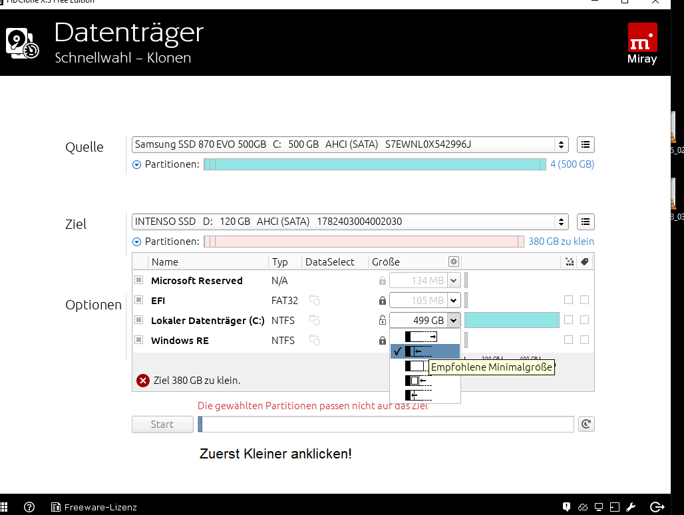Screen dimensions: 684x515
Task: Open the wrench tools icon in bottom bar
Action: tap(631, 507)
